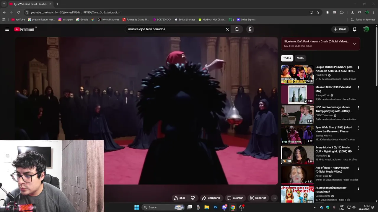Go back in Chrome
The height and width of the screenshot is (212, 378).
point(4,12)
